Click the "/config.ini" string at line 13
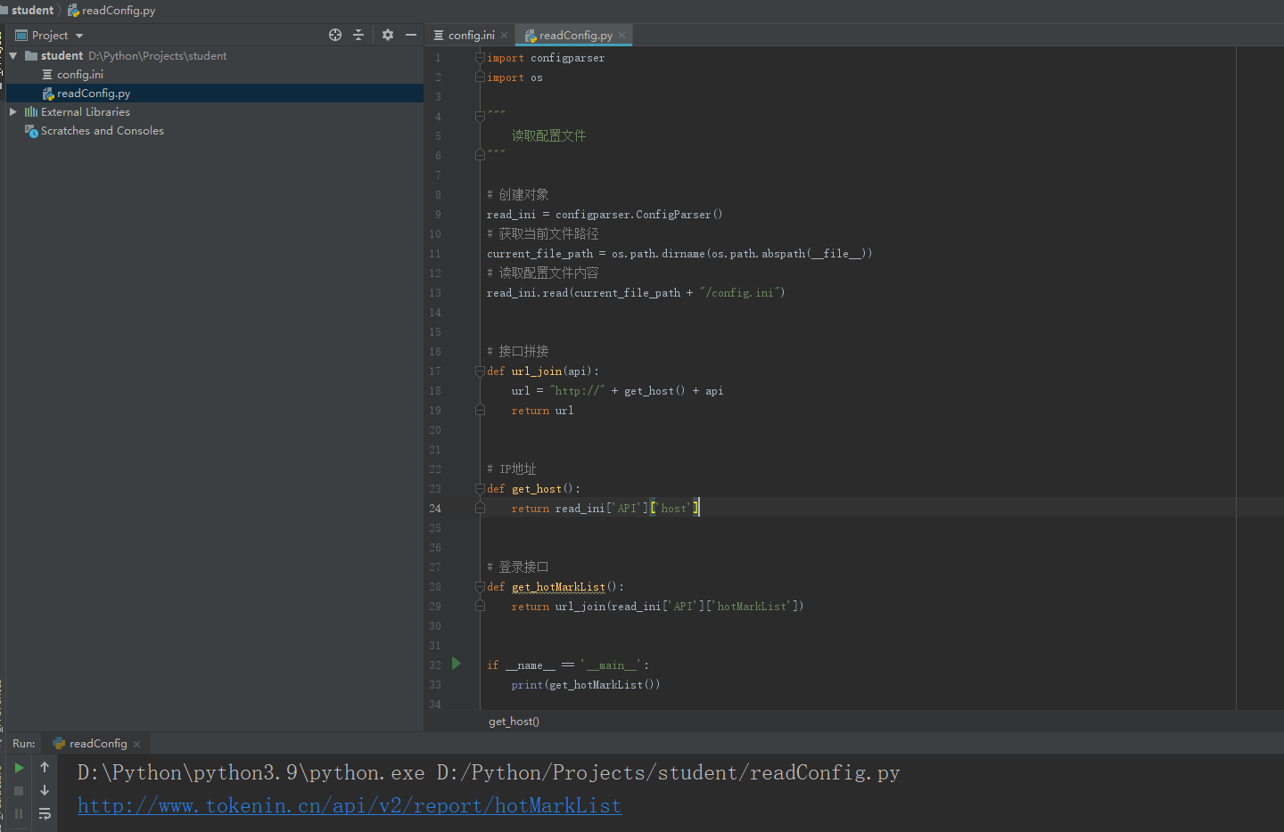Image resolution: width=1284 pixels, height=832 pixels. [739, 293]
